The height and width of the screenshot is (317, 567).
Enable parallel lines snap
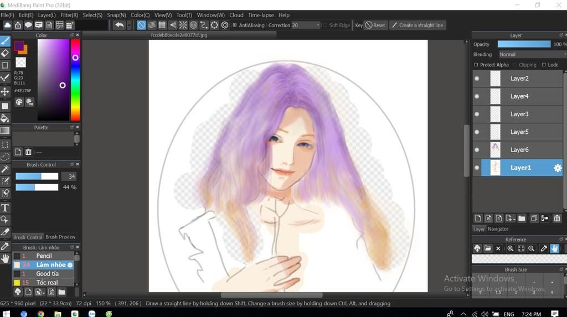[x=152, y=25]
